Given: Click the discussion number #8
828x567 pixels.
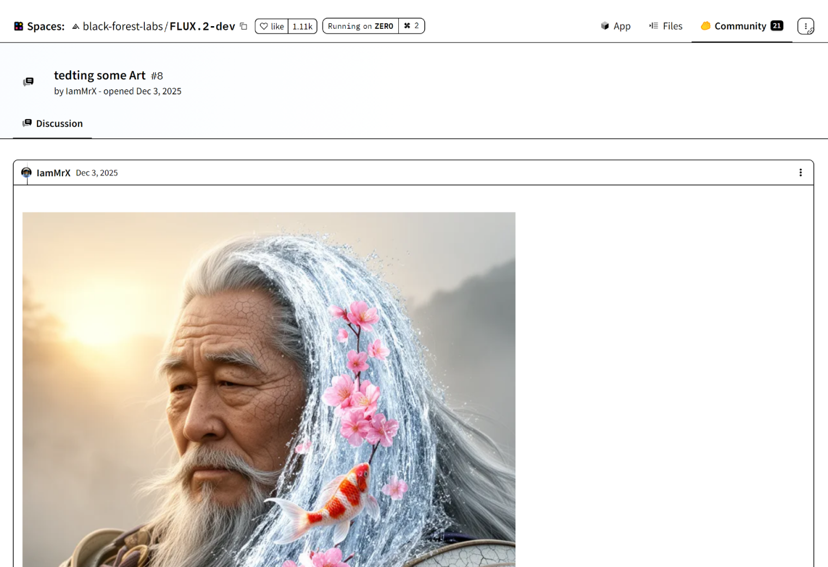Looking at the screenshot, I should point(157,76).
